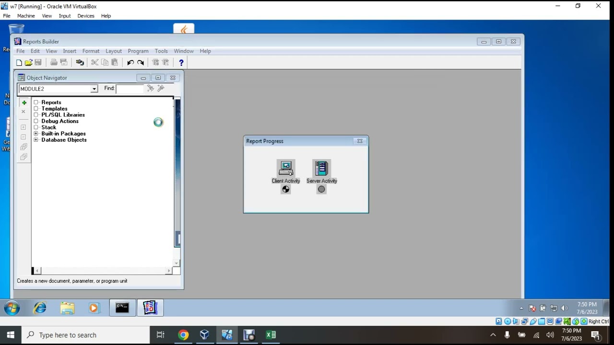
Task: Select the Reports tree item
Action: [x=51, y=103]
